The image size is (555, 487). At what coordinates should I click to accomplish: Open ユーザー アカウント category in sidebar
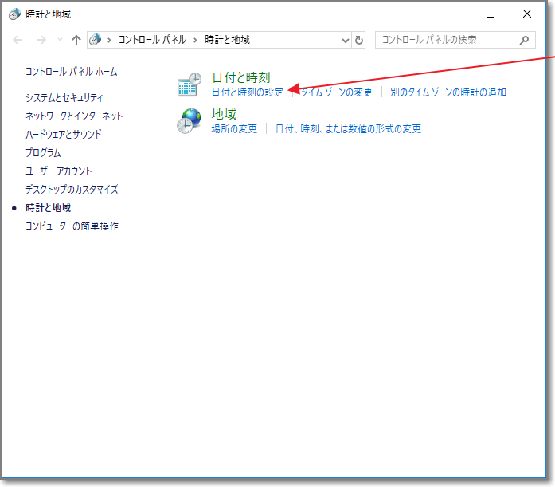[x=59, y=171]
